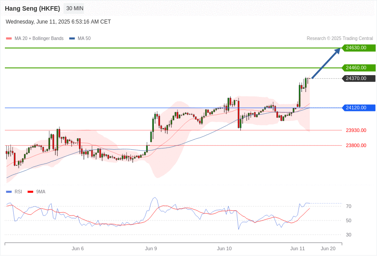The width and height of the screenshot is (377, 256).
Task: Click the 24370.00 current price label
Action: pyautogui.click(x=358, y=78)
